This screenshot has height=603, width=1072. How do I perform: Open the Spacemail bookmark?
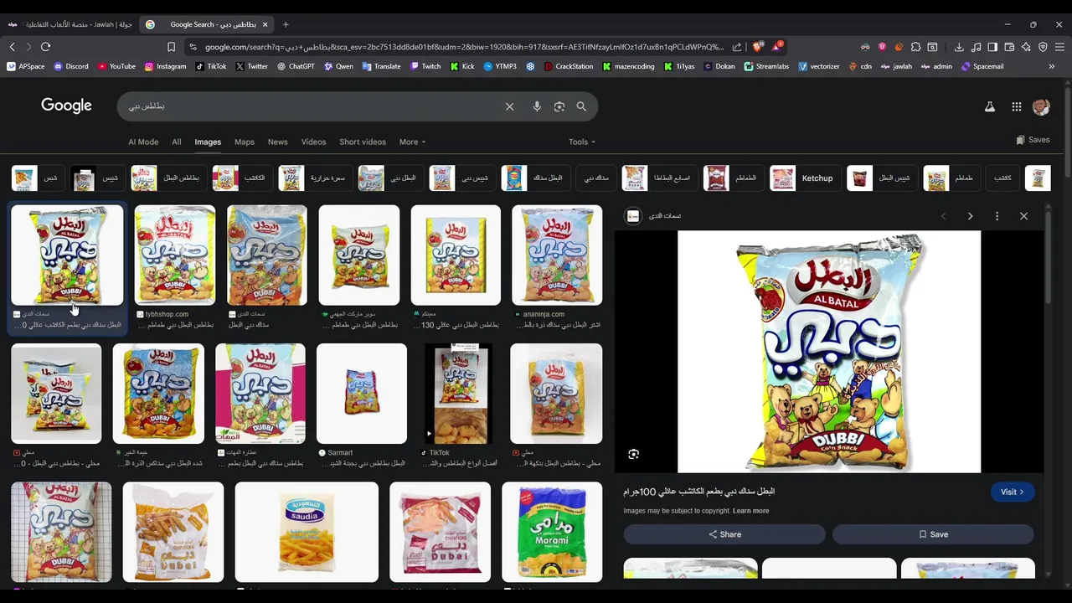coord(982,66)
